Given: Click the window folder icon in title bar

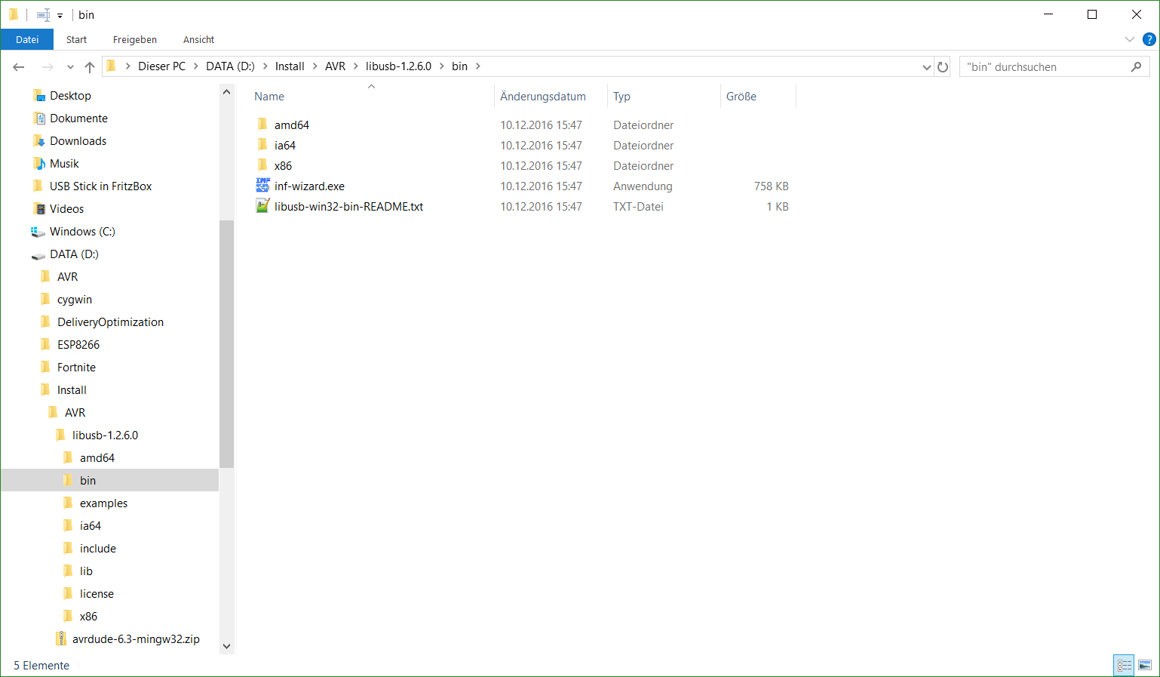Looking at the screenshot, I should pyautogui.click(x=14, y=14).
